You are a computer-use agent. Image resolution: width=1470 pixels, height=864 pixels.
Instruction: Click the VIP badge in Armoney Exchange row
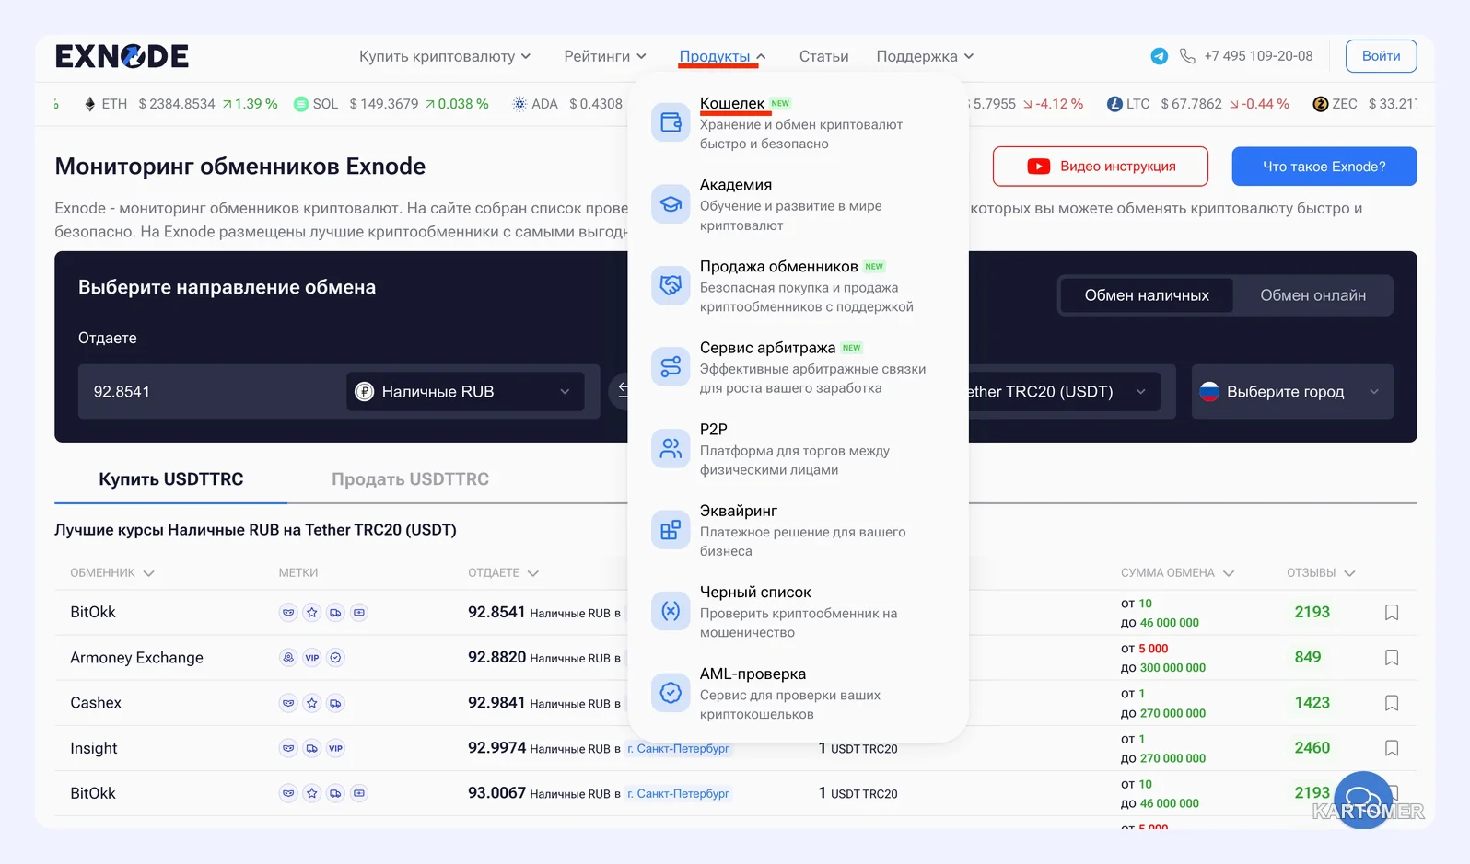pyautogui.click(x=312, y=658)
